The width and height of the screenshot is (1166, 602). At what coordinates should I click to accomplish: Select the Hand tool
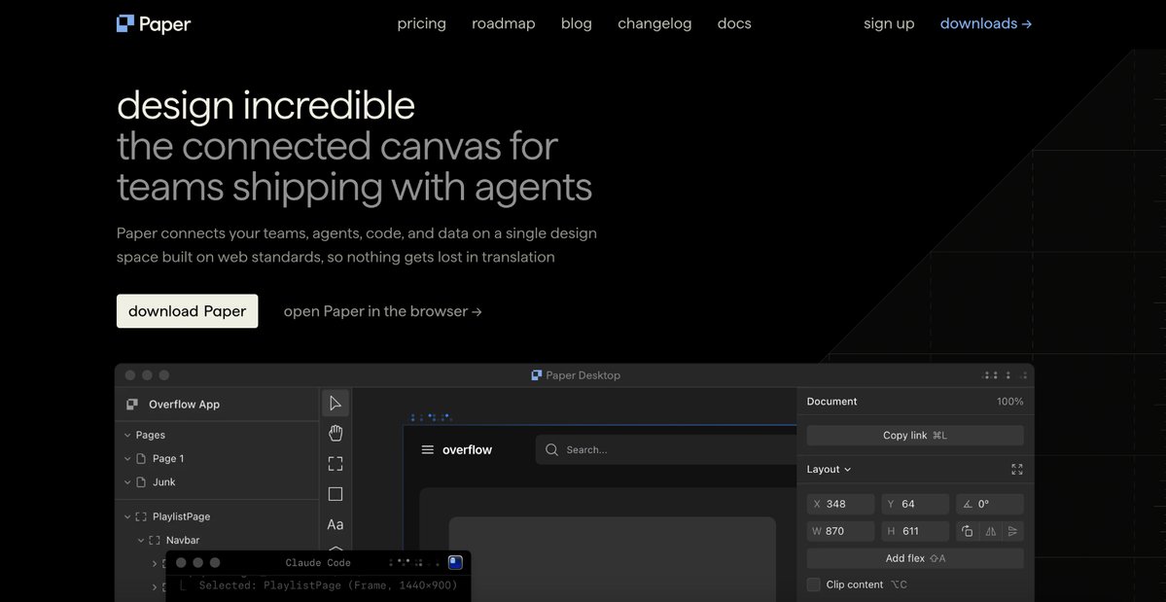pos(335,432)
